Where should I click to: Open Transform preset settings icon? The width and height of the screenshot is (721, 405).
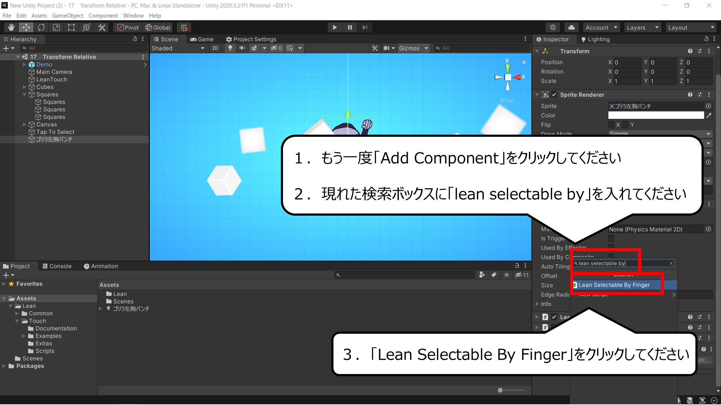pos(699,51)
